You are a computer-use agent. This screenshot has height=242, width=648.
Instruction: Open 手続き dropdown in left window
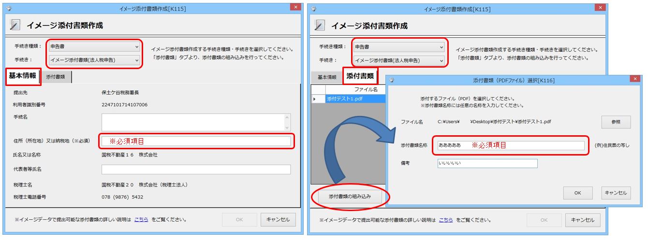(94, 60)
